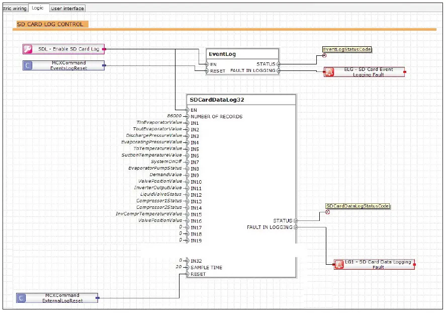Screen dimensions: 446x313
Task: Click the red alarm icon on ELG Event Logging Fault
Action: pyautogui.click(x=330, y=71)
